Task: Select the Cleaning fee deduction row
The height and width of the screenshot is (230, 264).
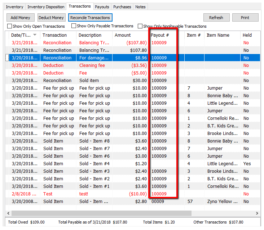Action: pyautogui.click(x=133, y=66)
